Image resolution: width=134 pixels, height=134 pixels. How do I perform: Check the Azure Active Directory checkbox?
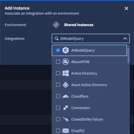tap(58, 85)
